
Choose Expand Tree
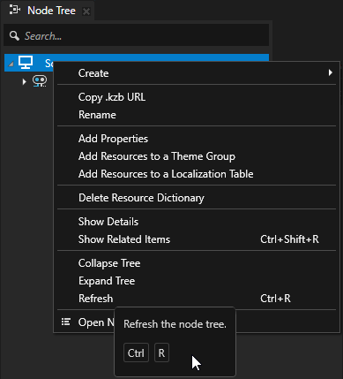click(x=197, y=281)
